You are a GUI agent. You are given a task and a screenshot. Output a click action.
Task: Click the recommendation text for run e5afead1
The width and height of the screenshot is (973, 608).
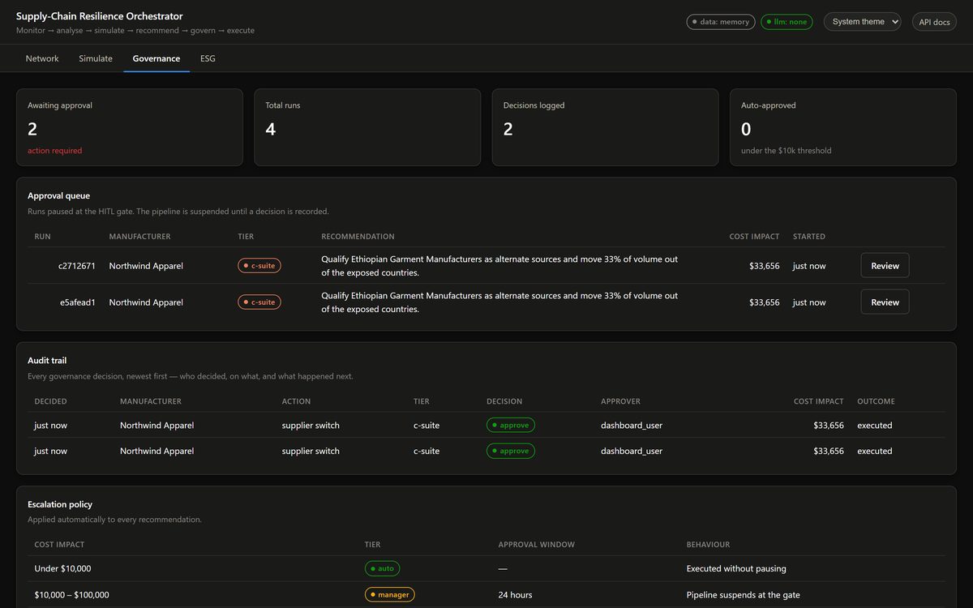click(x=499, y=302)
